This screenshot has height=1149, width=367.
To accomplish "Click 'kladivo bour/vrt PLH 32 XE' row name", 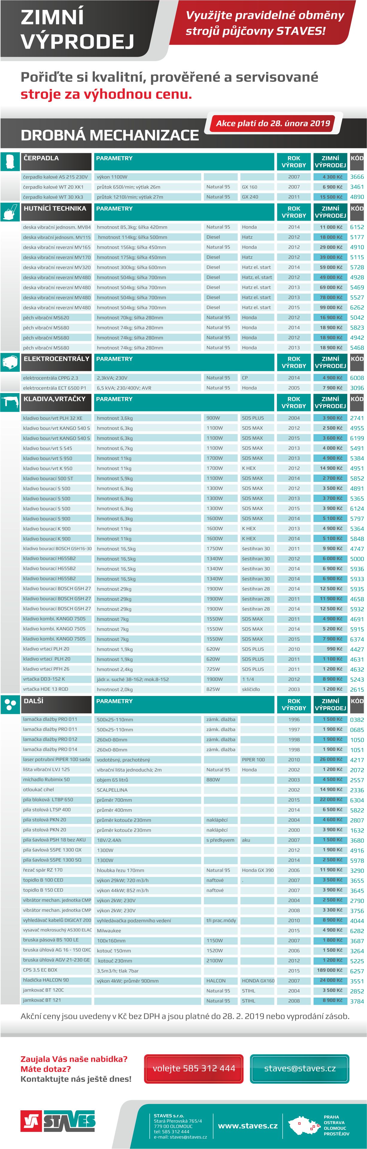I will tap(53, 418).
